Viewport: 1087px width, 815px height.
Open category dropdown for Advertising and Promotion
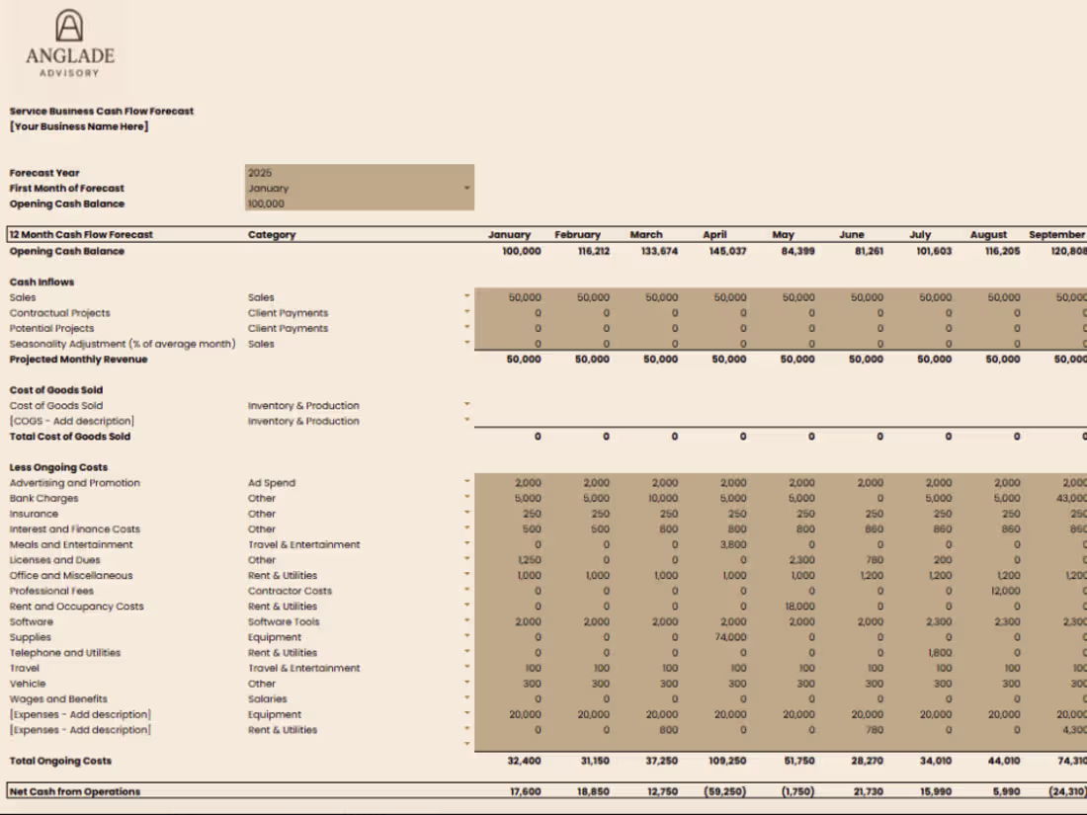467,481
